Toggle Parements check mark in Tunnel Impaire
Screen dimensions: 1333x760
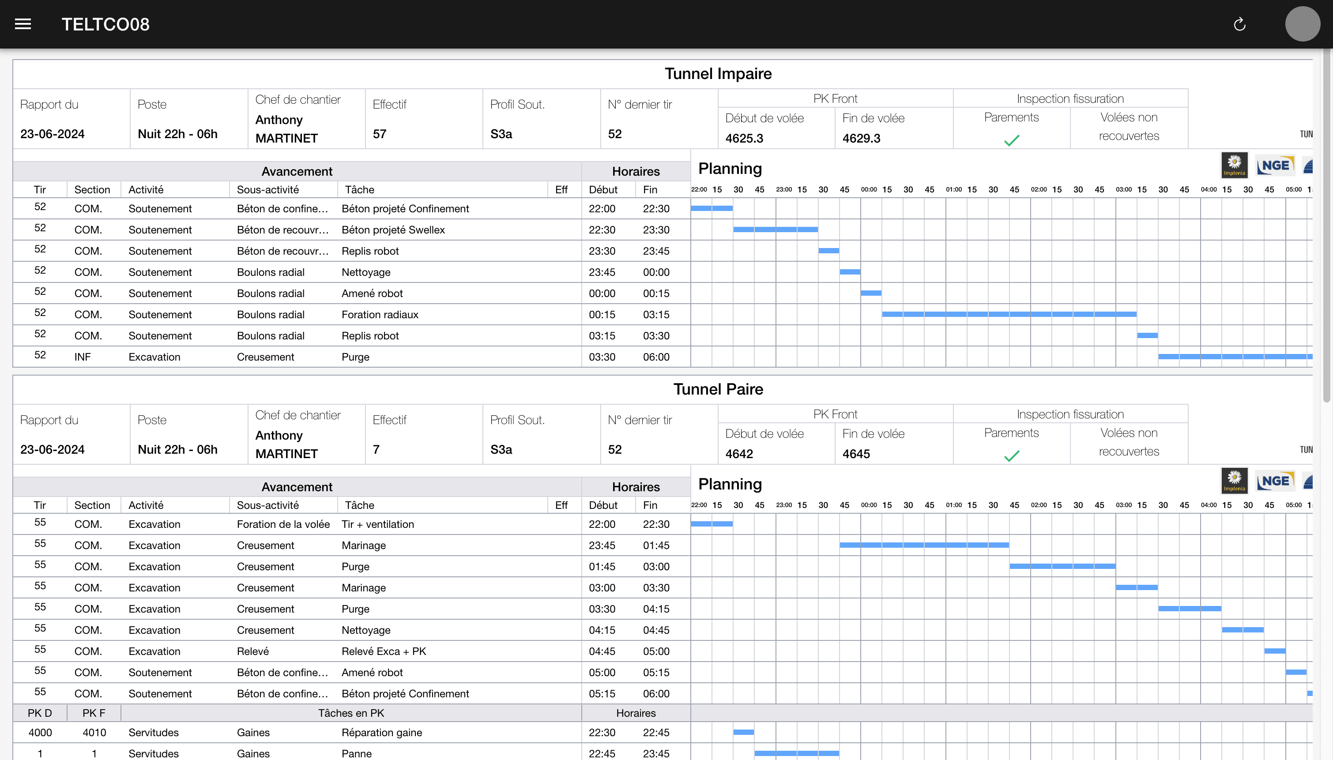1012,140
